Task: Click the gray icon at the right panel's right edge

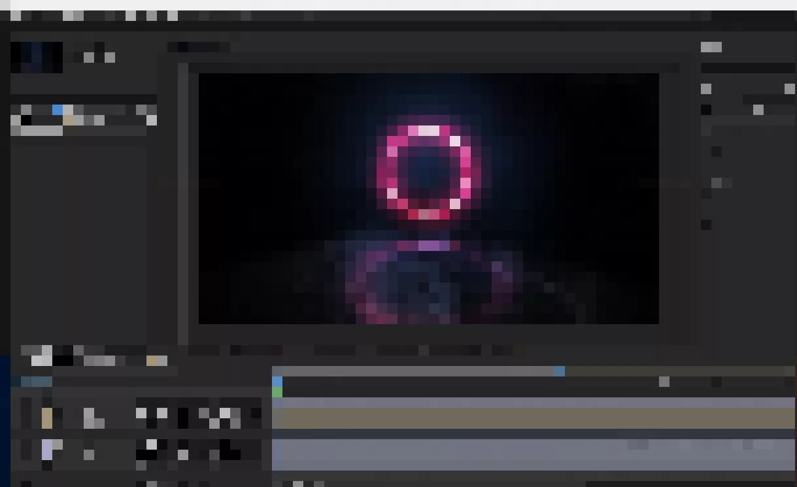Action: pyautogui.click(x=790, y=89)
